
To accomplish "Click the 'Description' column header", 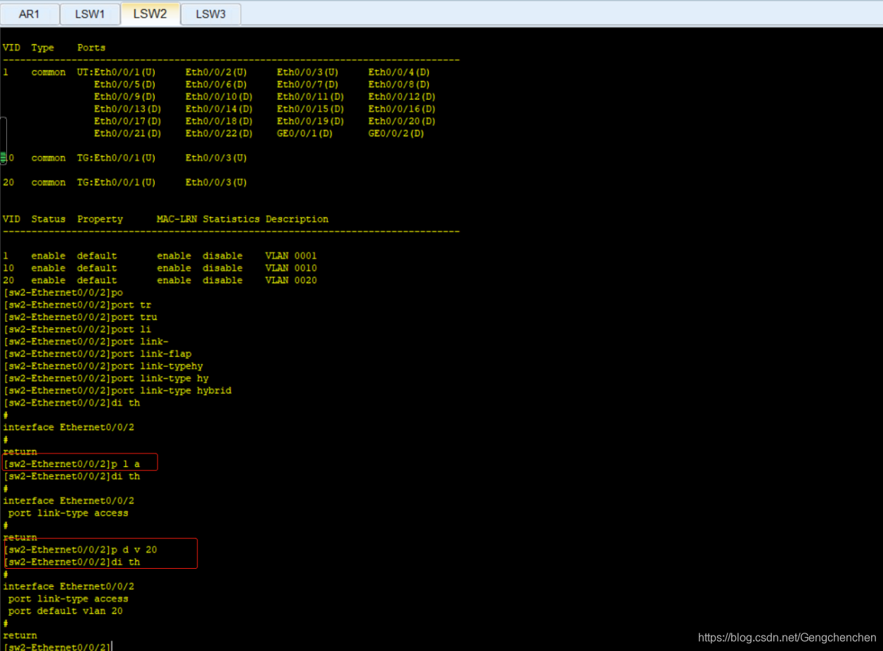I will click(x=297, y=219).
